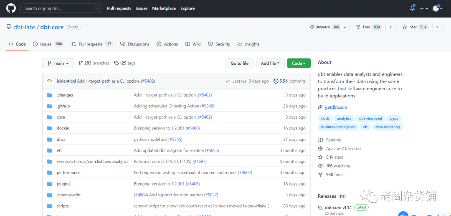Open isidentical author avatar

point(50,81)
